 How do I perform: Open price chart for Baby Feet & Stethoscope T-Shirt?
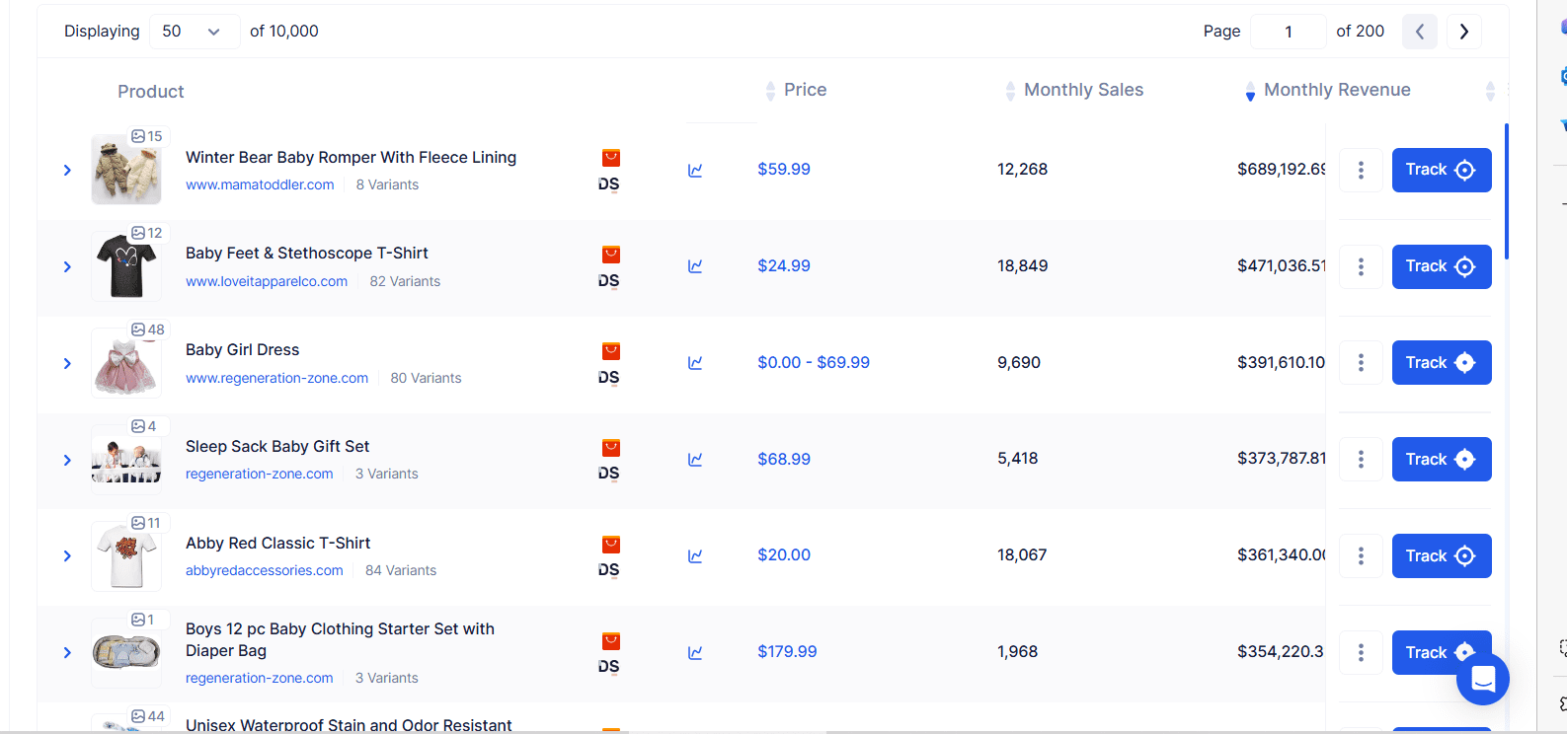click(x=695, y=266)
